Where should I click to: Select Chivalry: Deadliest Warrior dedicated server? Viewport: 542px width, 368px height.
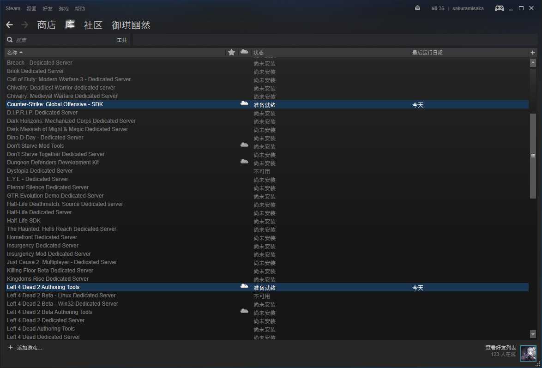tap(267, 88)
